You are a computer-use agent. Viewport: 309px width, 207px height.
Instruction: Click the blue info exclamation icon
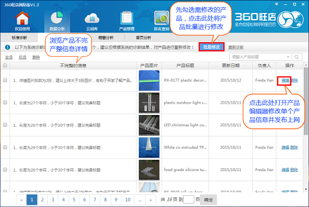pos(7,47)
